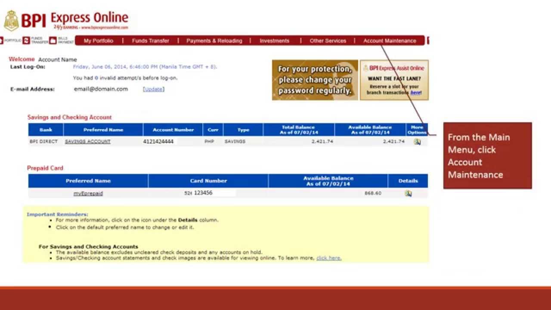Viewport: 551px width, 310px height.
Task: Click the change your password protection banner
Action: pos(315,80)
